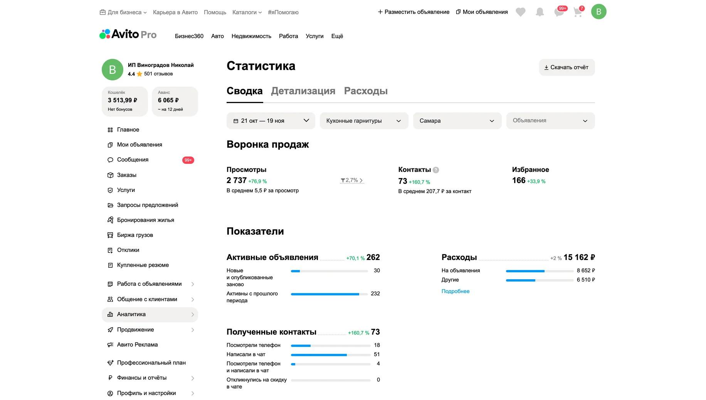The image size is (706, 400).
Task: Expand the Финансы и отчёты chevron
Action: (193, 378)
